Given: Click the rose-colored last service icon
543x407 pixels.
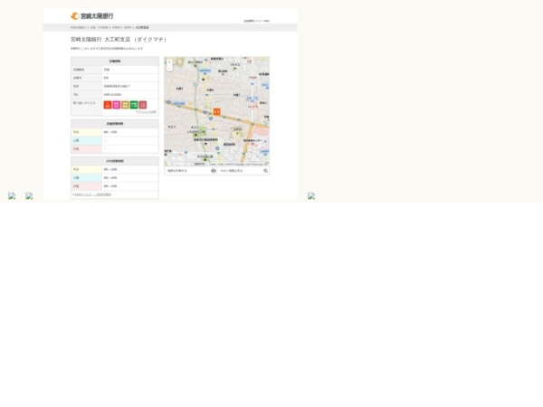Looking at the screenshot, I should click(x=143, y=105).
